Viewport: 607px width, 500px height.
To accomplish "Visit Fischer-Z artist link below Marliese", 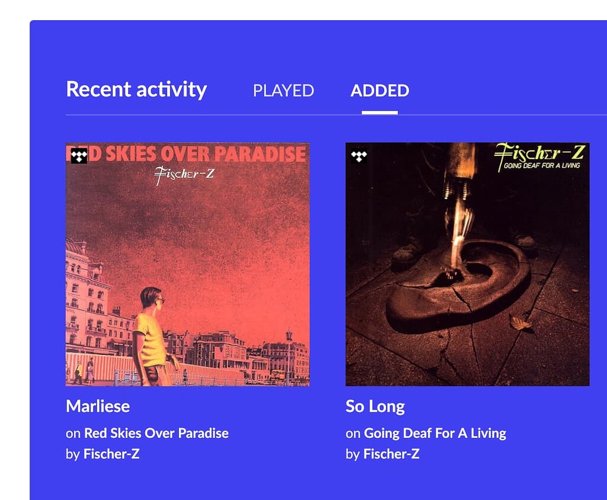I will click(x=111, y=454).
